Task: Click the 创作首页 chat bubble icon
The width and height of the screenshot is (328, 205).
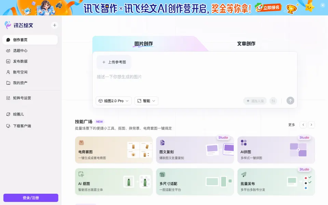Action: pos(8,40)
